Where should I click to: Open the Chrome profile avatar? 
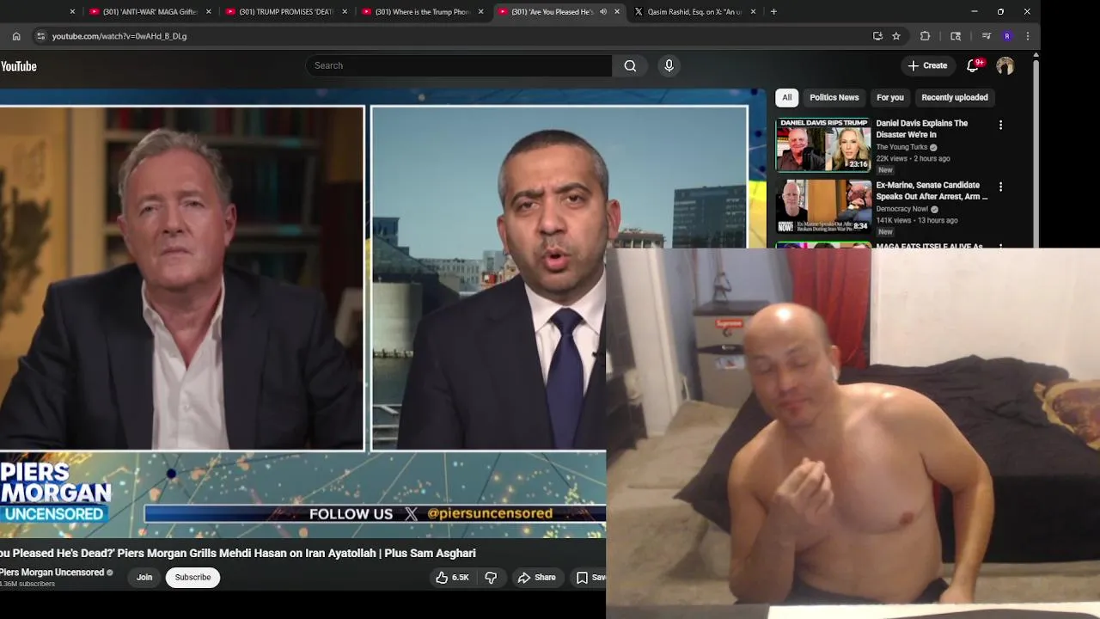(1006, 36)
